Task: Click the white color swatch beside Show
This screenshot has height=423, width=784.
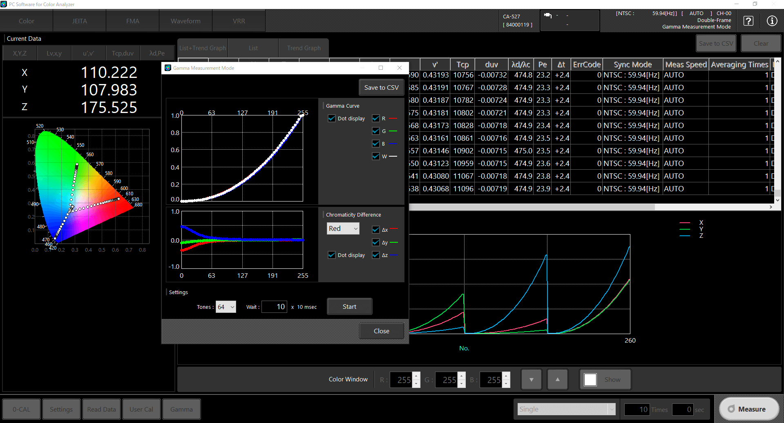Action: [x=590, y=379]
